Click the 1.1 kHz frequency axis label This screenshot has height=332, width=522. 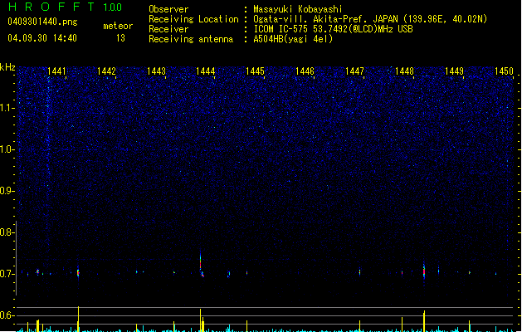7,108
